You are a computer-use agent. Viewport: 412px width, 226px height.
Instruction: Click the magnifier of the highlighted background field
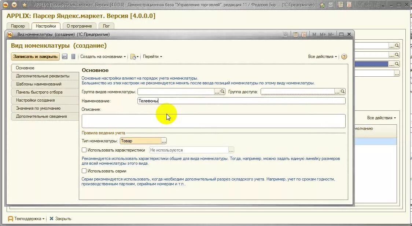click(397, 64)
